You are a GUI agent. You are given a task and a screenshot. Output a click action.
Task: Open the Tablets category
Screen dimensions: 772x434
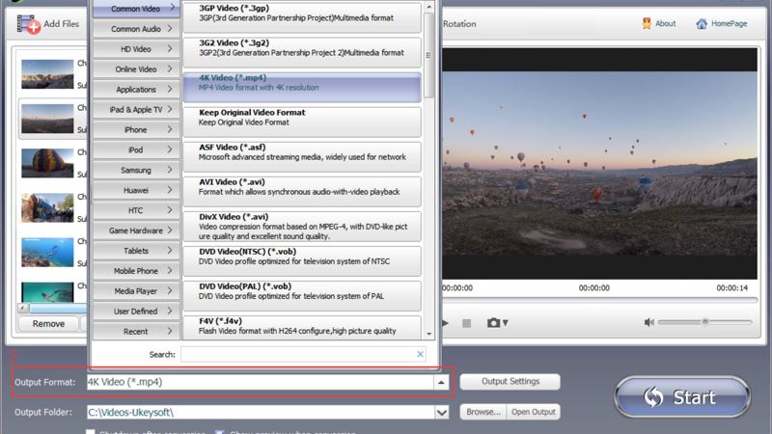coord(136,251)
